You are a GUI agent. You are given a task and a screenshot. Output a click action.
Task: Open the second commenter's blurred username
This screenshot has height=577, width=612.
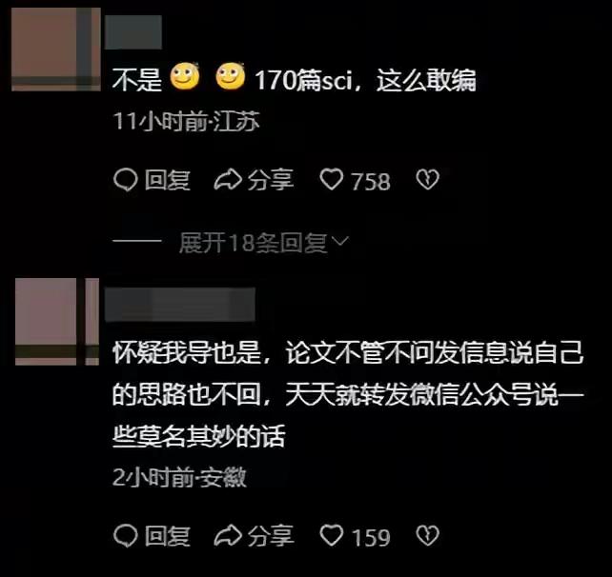pyautogui.click(x=180, y=305)
